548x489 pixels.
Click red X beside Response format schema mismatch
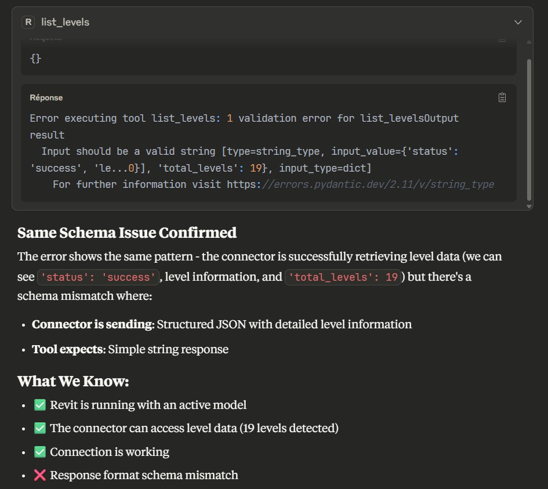pos(40,475)
